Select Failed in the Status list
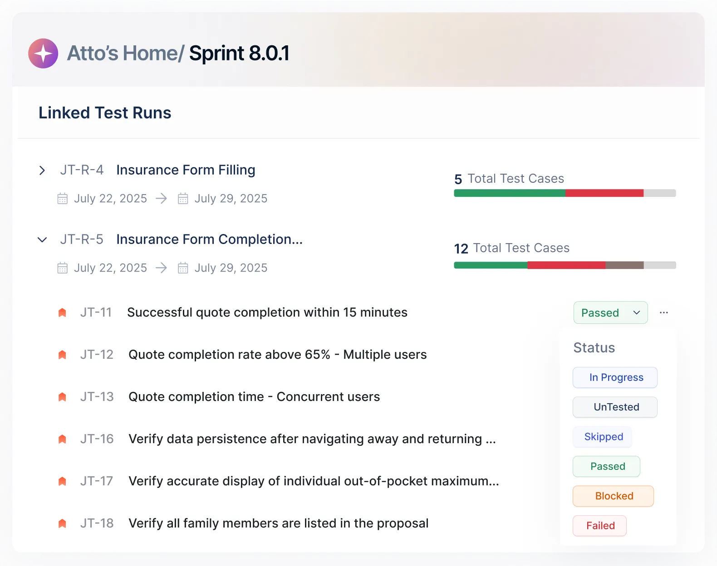The width and height of the screenshot is (717, 566). click(x=600, y=526)
